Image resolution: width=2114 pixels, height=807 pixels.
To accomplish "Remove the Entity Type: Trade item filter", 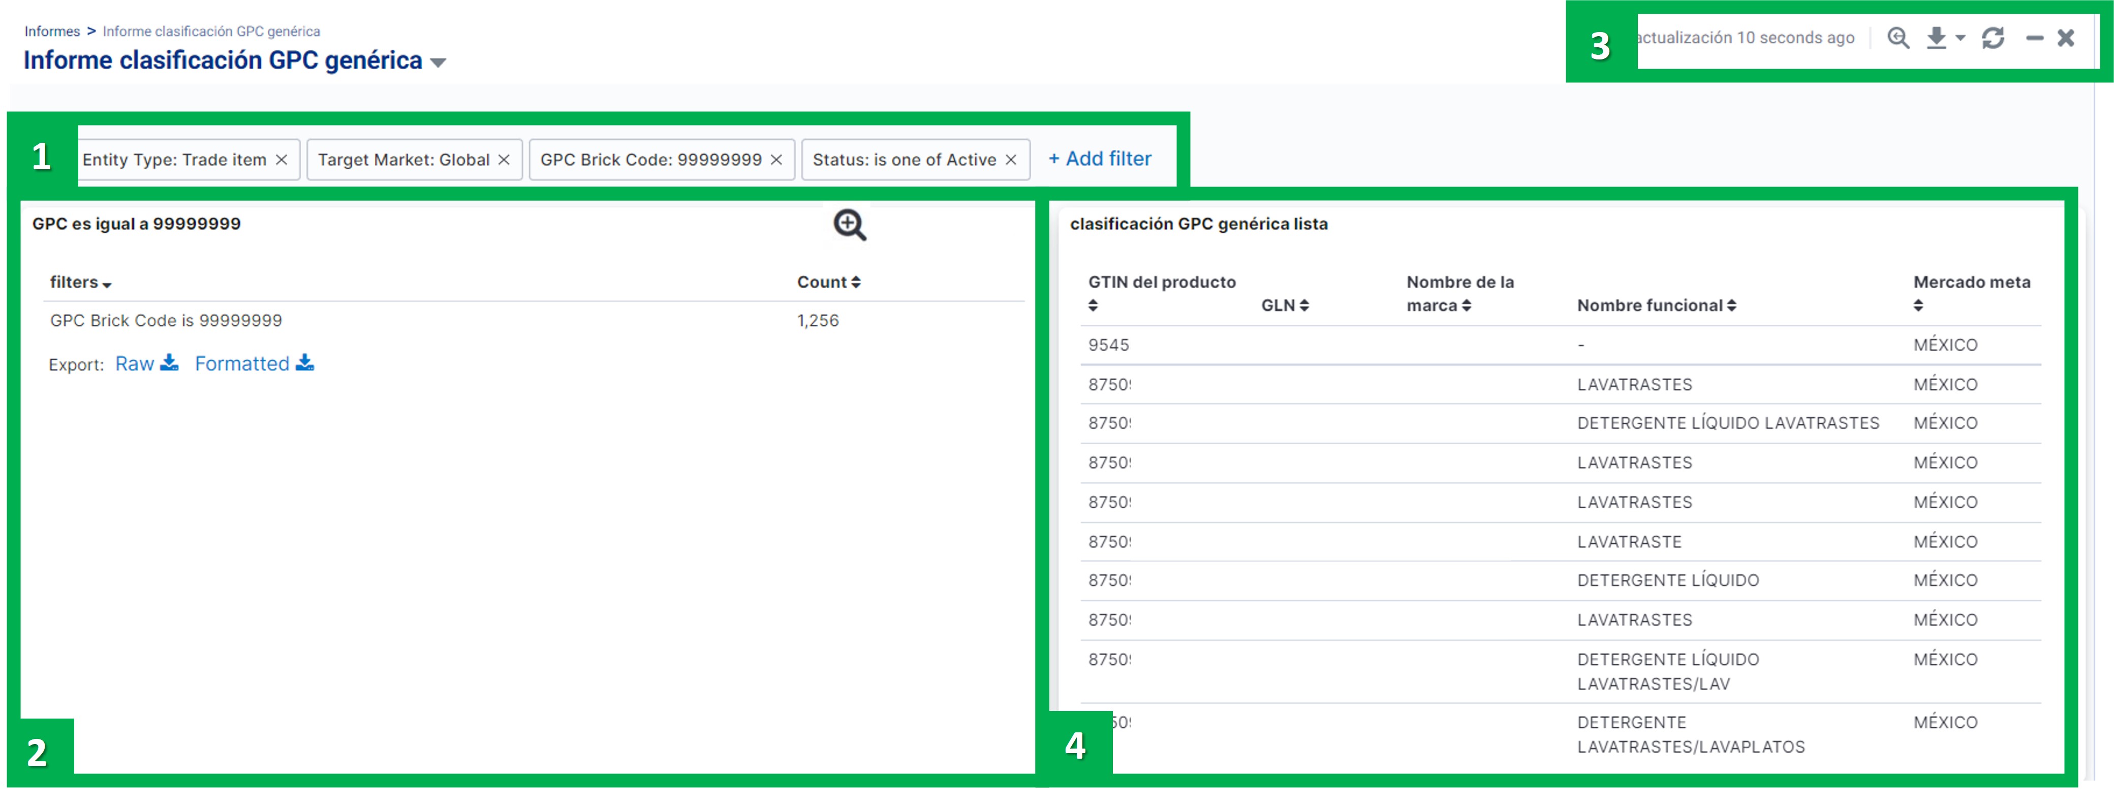I will tap(282, 159).
